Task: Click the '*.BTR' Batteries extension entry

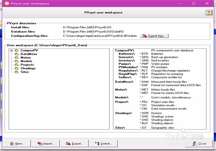Action: tap(144, 54)
